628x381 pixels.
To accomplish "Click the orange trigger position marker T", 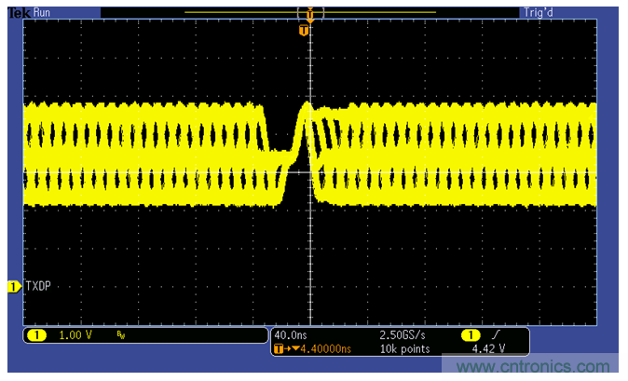I will click(303, 31).
